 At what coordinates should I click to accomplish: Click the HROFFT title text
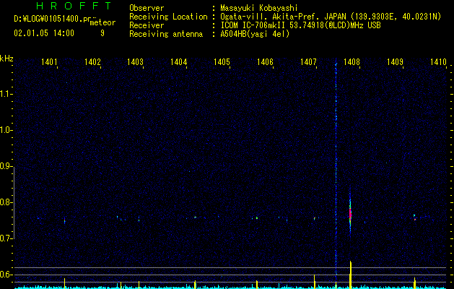click(x=74, y=6)
